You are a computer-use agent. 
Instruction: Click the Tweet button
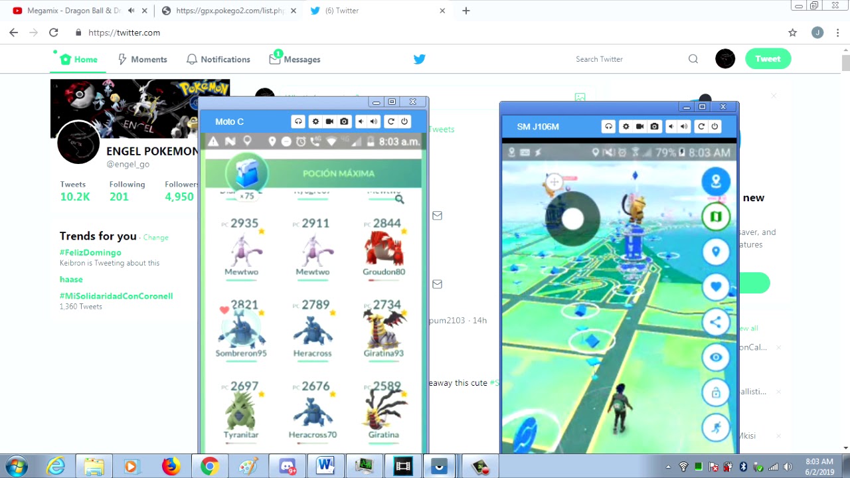pos(768,58)
